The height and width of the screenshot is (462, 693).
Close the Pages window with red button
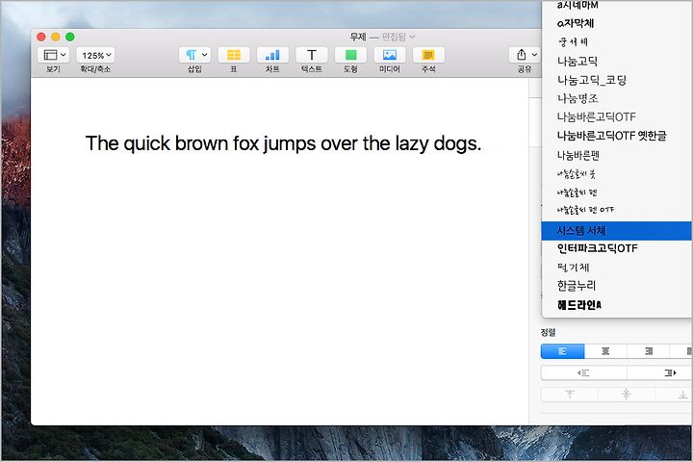[x=41, y=37]
